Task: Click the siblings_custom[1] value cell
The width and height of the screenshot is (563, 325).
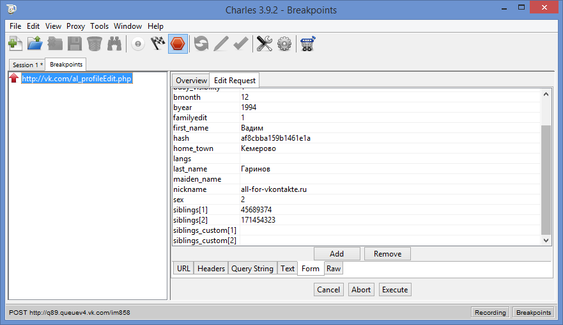Action: click(x=390, y=230)
